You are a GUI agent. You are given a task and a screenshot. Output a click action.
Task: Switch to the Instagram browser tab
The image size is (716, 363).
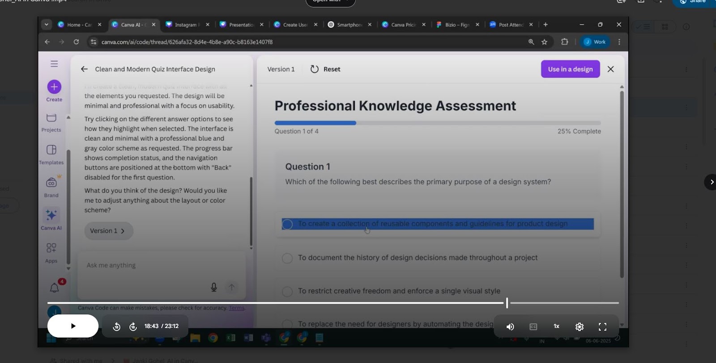(x=187, y=25)
